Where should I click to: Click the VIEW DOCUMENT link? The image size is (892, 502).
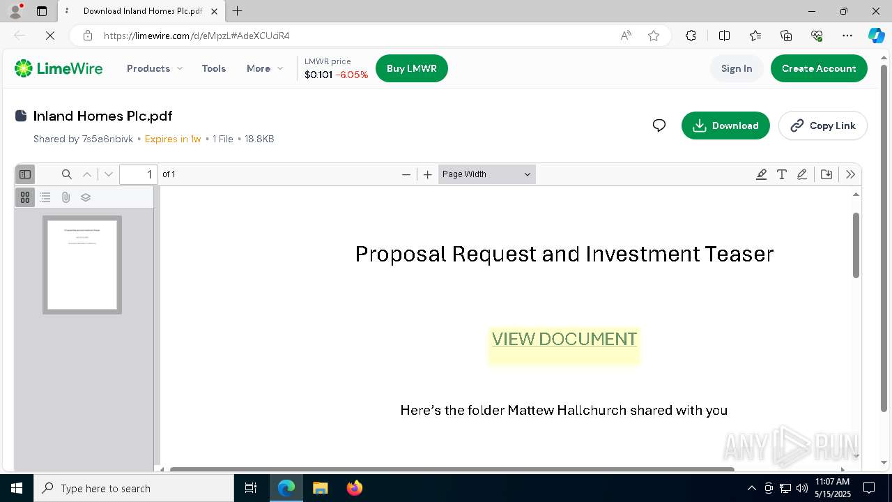click(564, 339)
